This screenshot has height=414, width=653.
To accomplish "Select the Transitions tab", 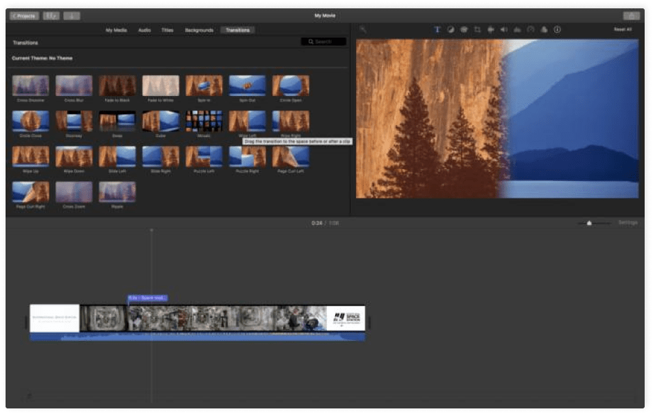I will tap(238, 30).
